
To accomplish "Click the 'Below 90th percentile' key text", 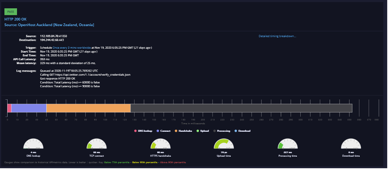I will 145,163.
